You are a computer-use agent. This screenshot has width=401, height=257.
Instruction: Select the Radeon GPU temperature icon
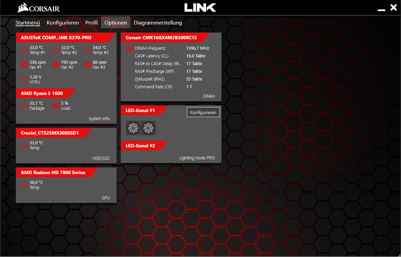point(24,185)
